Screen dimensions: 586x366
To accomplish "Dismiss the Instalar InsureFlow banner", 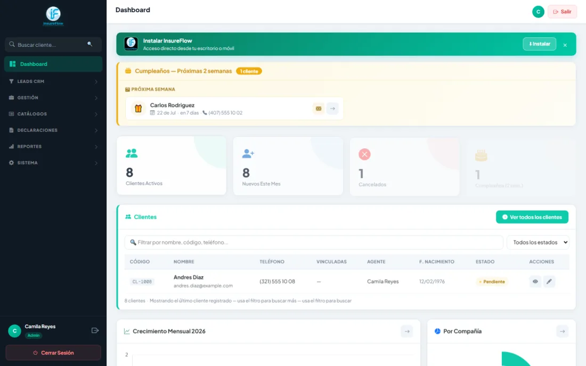I will (x=565, y=45).
